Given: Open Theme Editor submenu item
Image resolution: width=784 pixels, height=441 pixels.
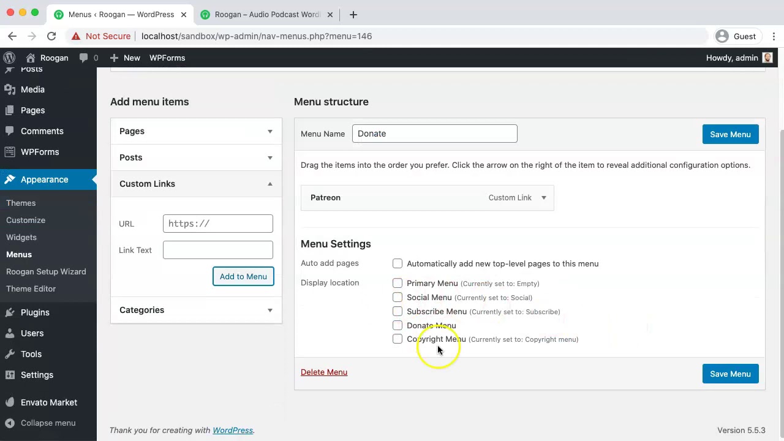Looking at the screenshot, I should tap(31, 288).
